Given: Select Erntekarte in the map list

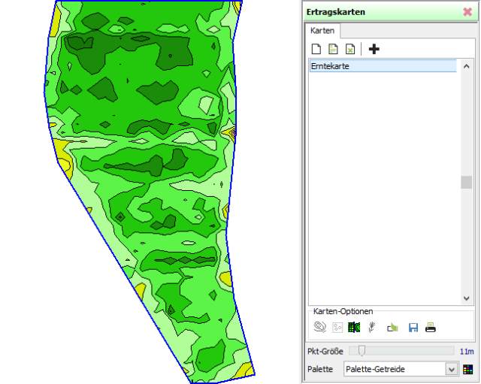Looking at the screenshot, I should [x=383, y=66].
